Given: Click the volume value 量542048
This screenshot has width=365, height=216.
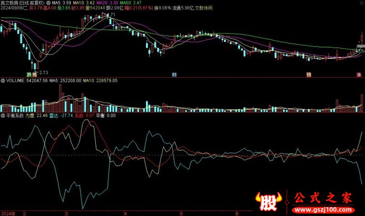Looking at the screenshot, I should 95,8.
